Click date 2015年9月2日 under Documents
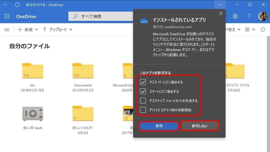This screenshot has height=152, width=270. (x=83, y=90)
